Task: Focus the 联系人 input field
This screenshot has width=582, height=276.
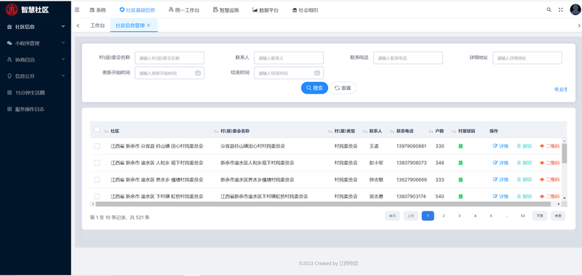Action: coord(289,58)
